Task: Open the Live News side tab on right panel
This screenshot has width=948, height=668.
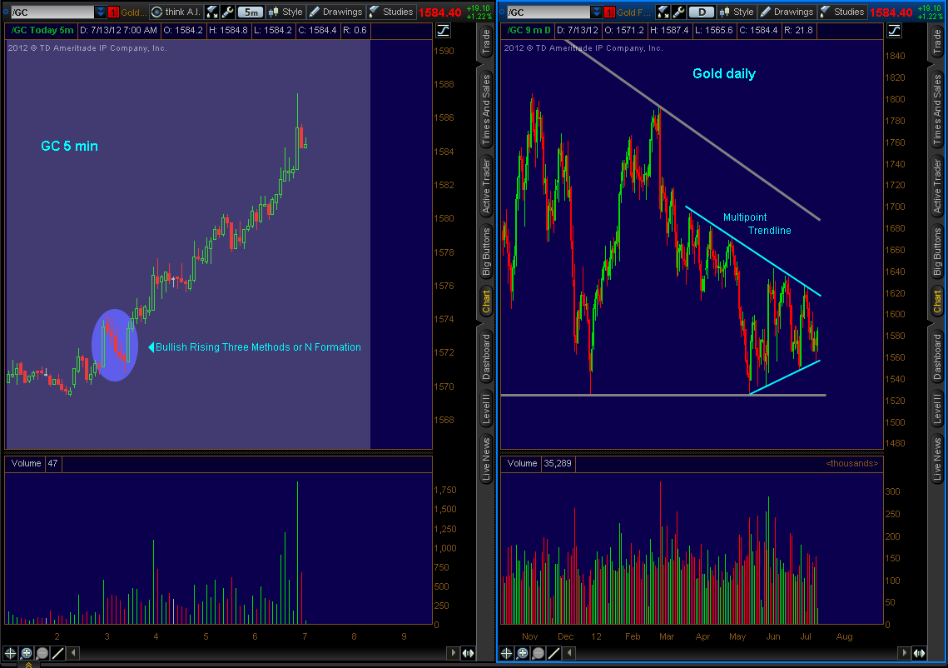Action: 938,457
